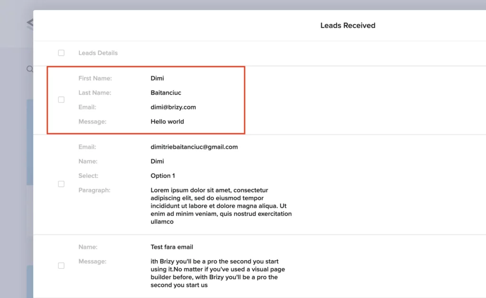
Task: Select the dimitriebaitanciuc@gmail.com lead checkbox
Action: (x=61, y=184)
